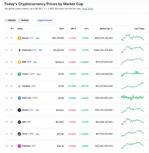Image resolution: width=149 pixels, height=153 pixels.
Task: Click the XRP black logo icon
Action: point(19,122)
